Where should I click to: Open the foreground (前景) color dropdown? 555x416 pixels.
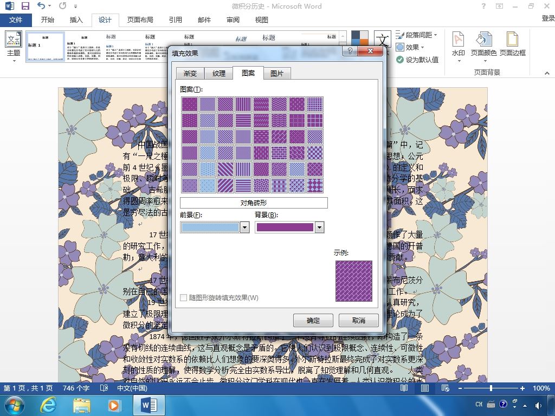coord(244,227)
